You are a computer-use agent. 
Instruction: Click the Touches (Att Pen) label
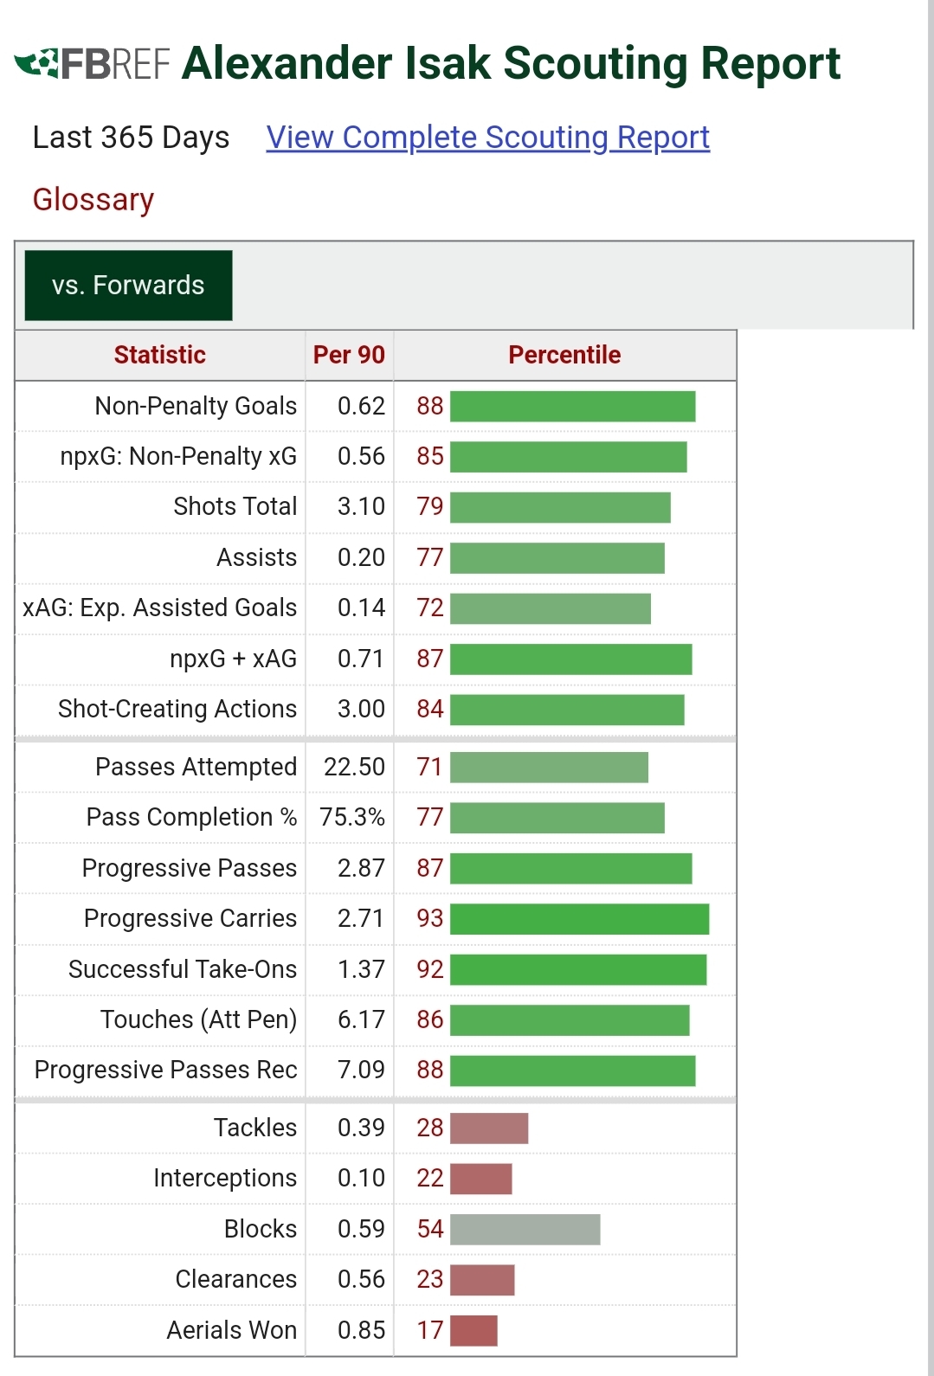coord(198,1019)
